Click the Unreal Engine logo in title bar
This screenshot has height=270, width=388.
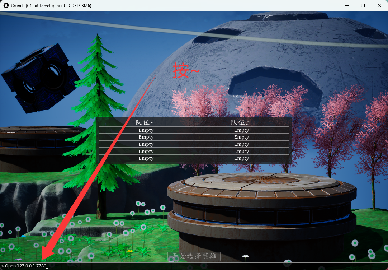tap(6, 6)
